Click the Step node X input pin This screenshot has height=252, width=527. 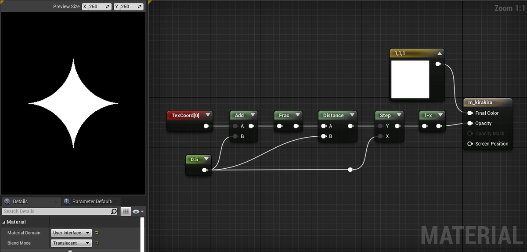pos(381,136)
